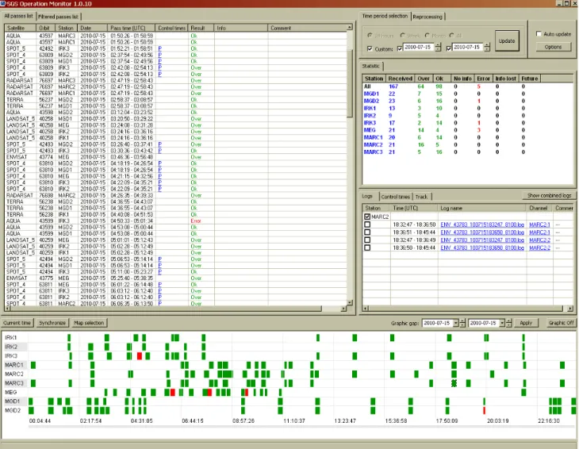Select the Statistic tab

[371, 66]
